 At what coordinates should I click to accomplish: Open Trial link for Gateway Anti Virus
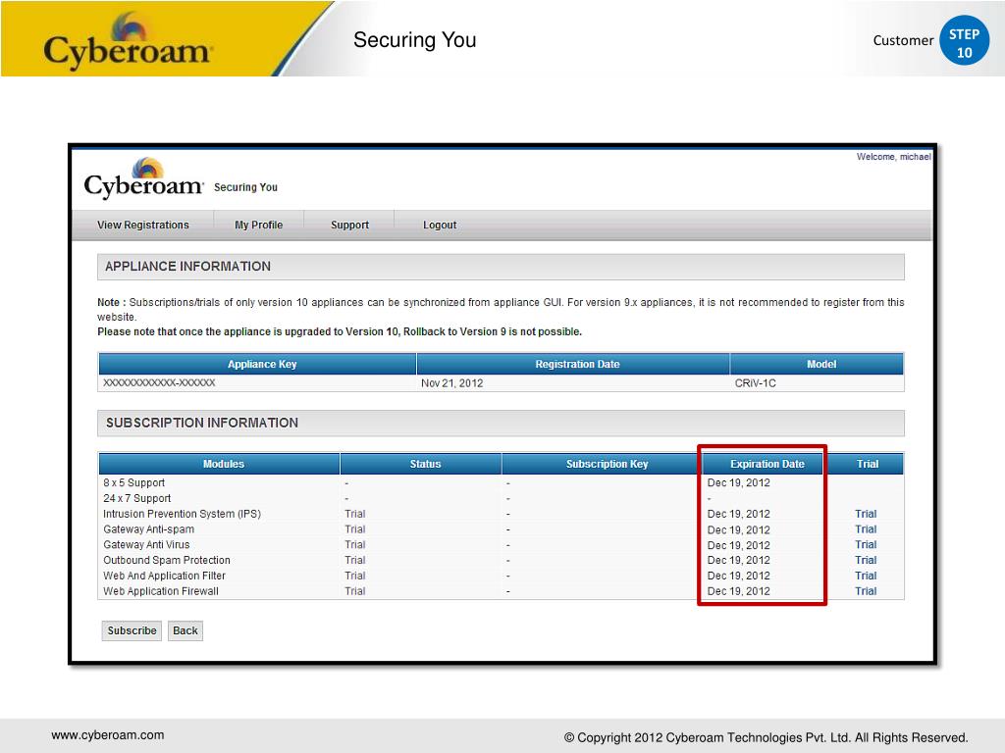pyautogui.click(x=866, y=544)
